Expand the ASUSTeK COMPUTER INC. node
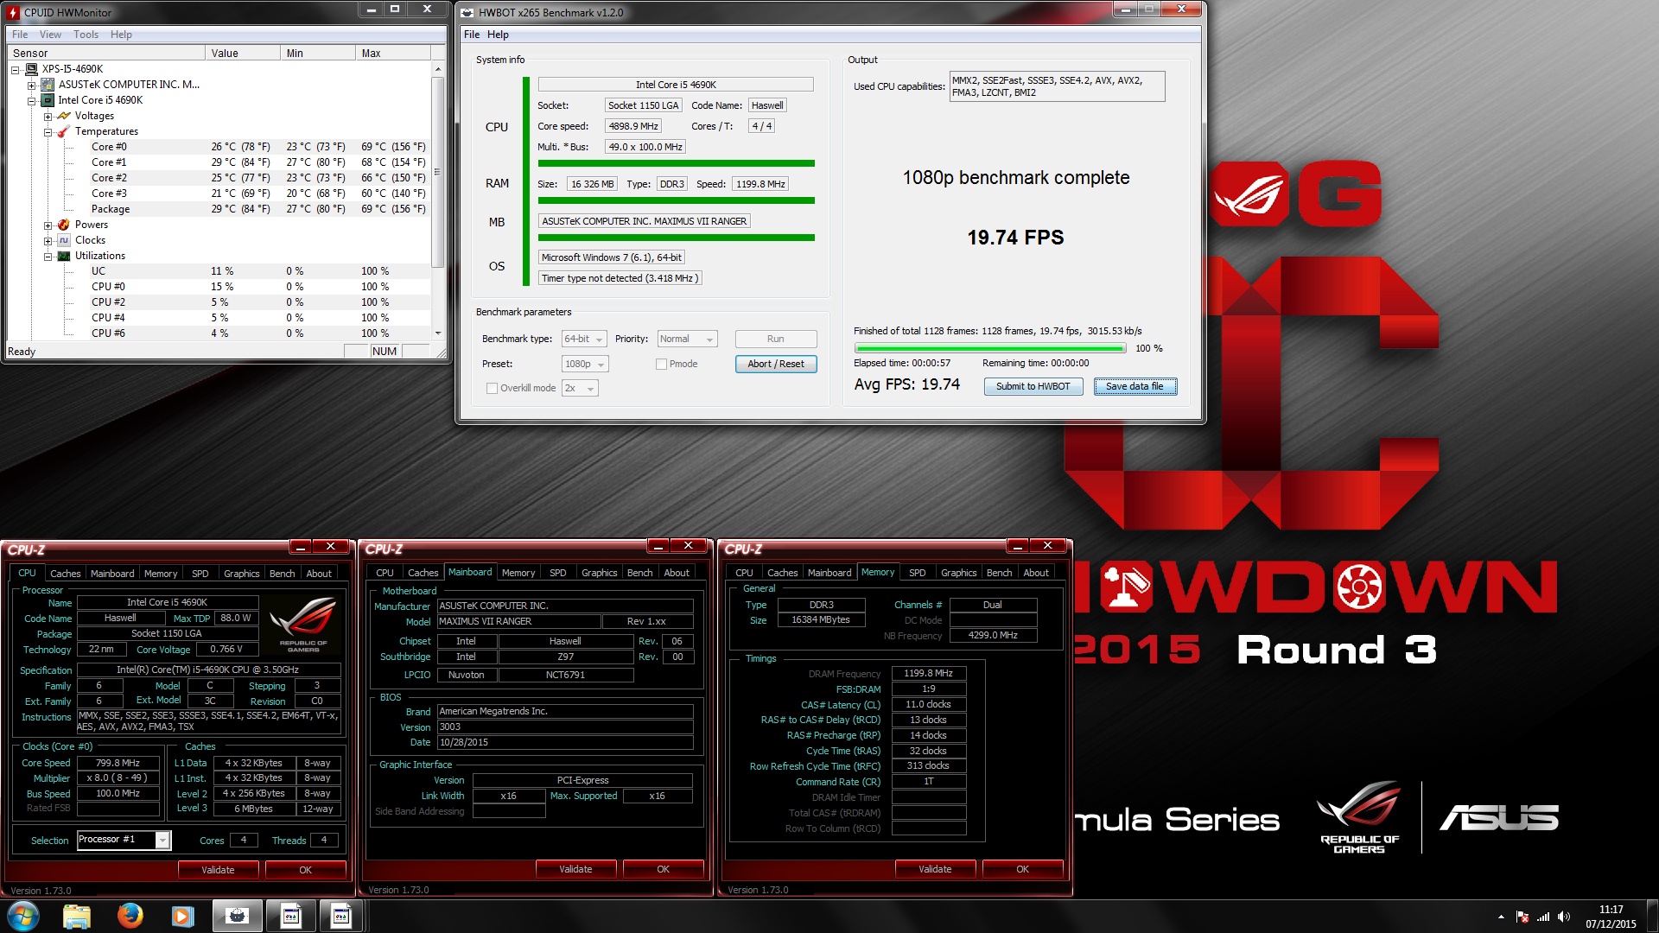1659x933 pixels. [x=31, y=85]
